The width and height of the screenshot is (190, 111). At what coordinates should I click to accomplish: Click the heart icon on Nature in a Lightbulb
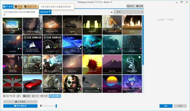click(100, 88)
